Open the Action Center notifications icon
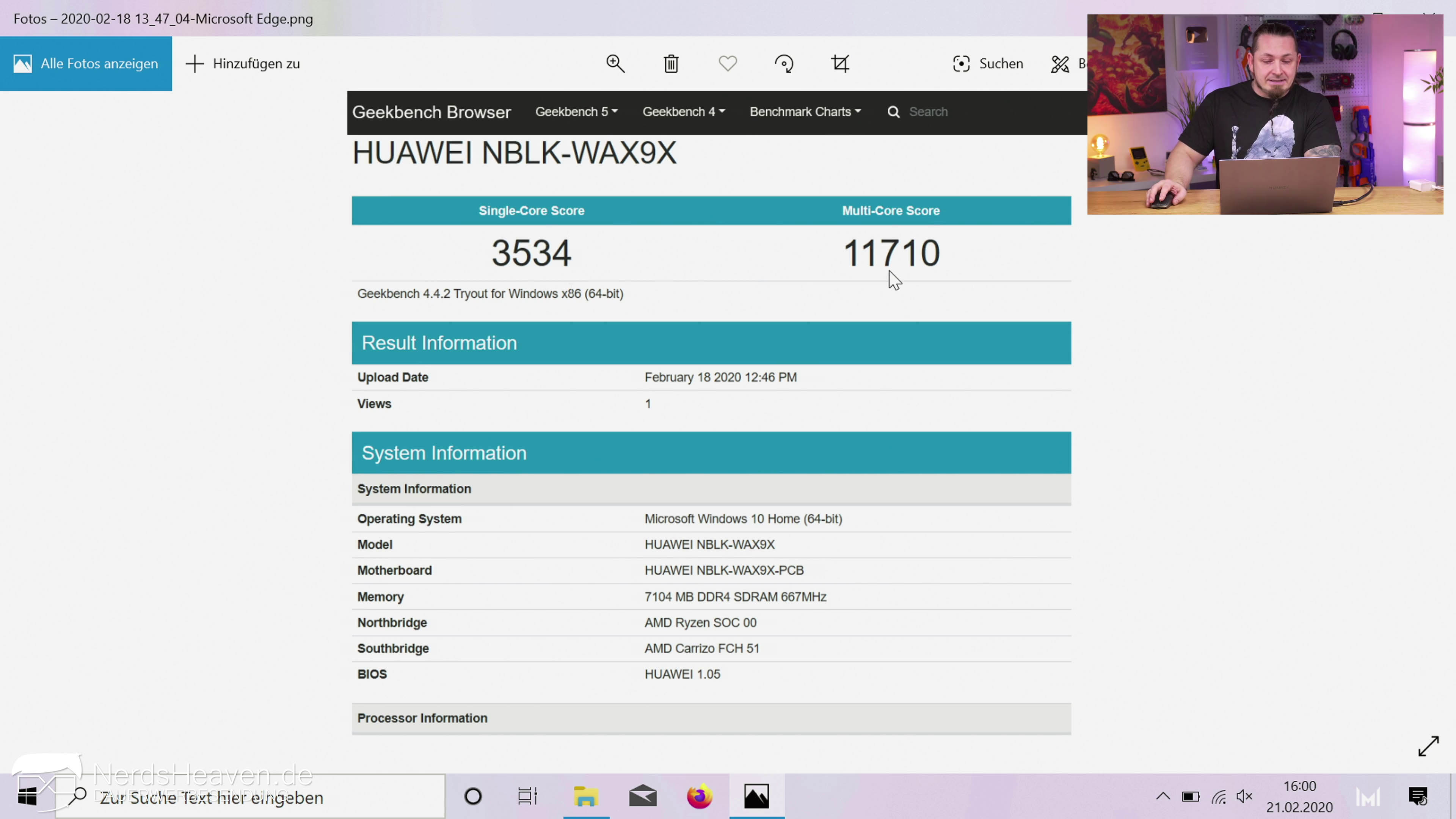This screenshot has width=1456, height=819. [1418, 796]
